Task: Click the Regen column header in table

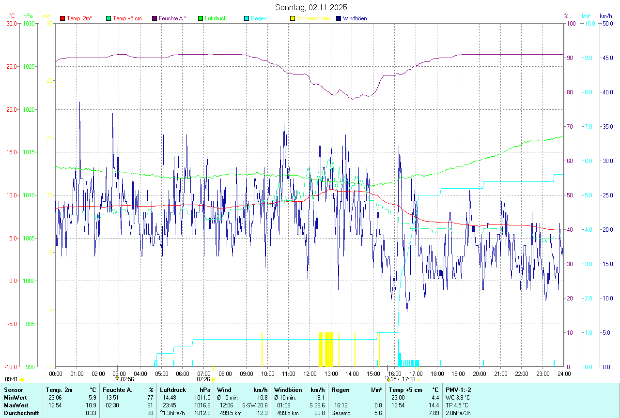Action: (340, 389)
